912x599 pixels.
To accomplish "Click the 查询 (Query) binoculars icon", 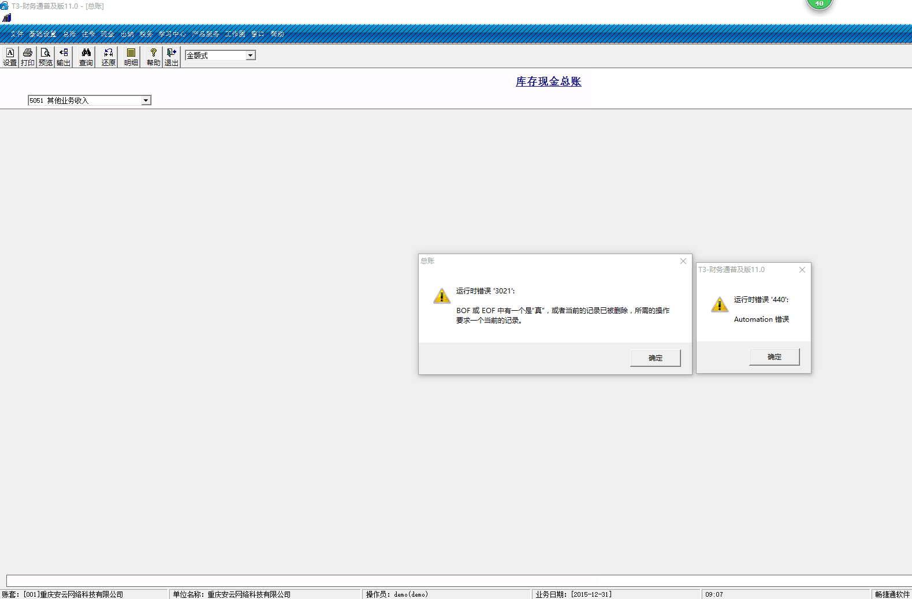I will (x=86, y=57).
